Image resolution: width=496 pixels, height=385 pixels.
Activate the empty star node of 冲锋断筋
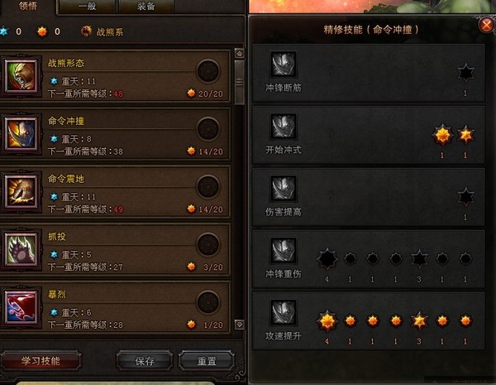tap(465, 72)
